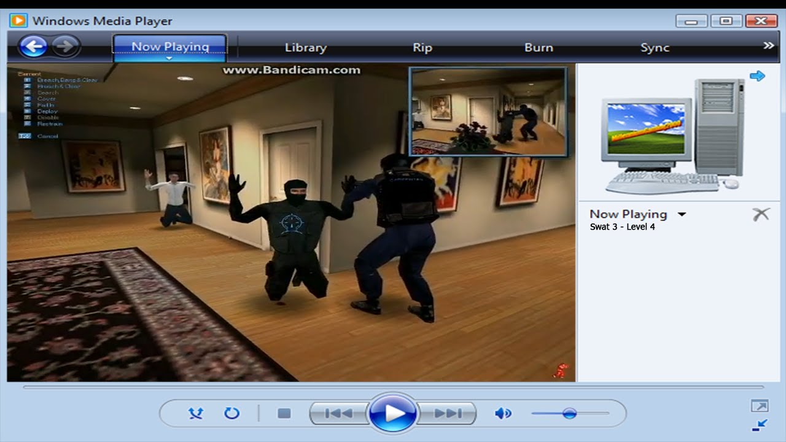The width and height of the screenshot is (786, 442).
Task: Expand the double-chevron overflow menu
Action: pos(768,45)
